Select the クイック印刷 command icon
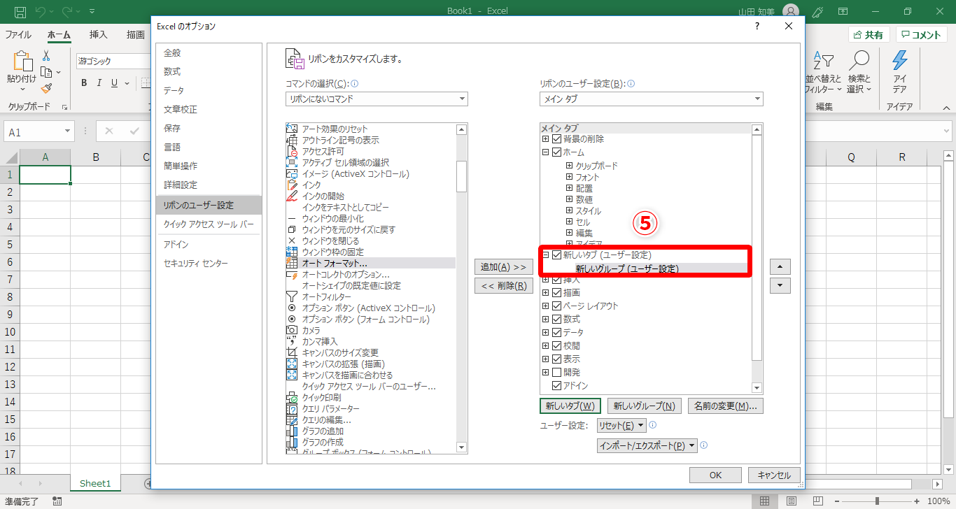 pyautogui.click(x=292, y=397)
